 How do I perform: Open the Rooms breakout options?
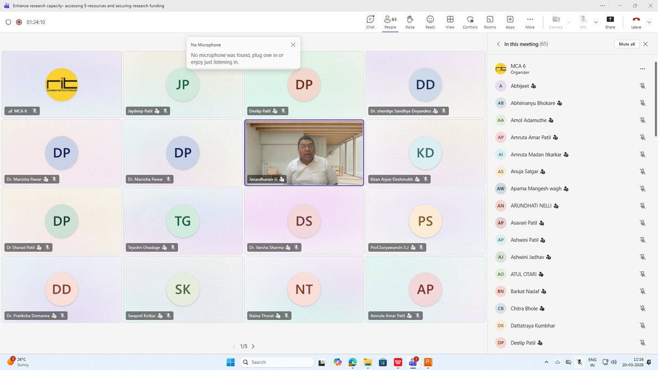coord(490,22)
